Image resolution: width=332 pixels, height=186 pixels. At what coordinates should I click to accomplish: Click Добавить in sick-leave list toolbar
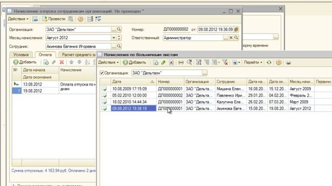(135, 63)
